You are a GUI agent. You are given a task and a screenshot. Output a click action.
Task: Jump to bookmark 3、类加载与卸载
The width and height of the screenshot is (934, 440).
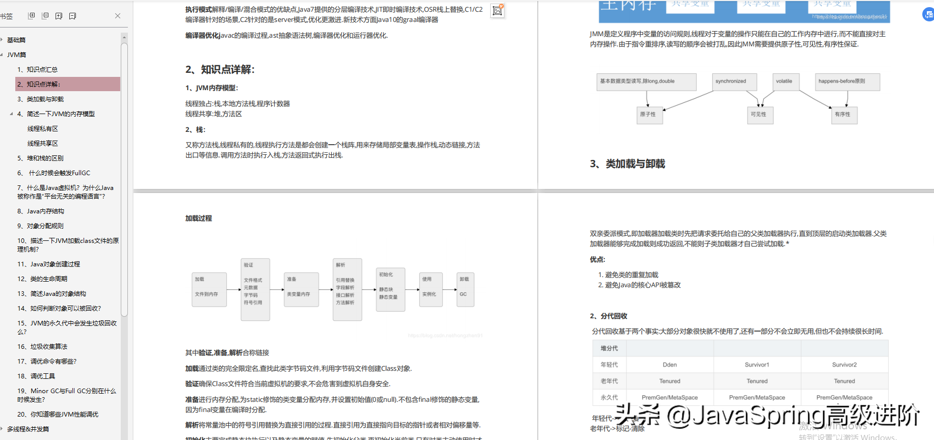click(x=41, y=99)
